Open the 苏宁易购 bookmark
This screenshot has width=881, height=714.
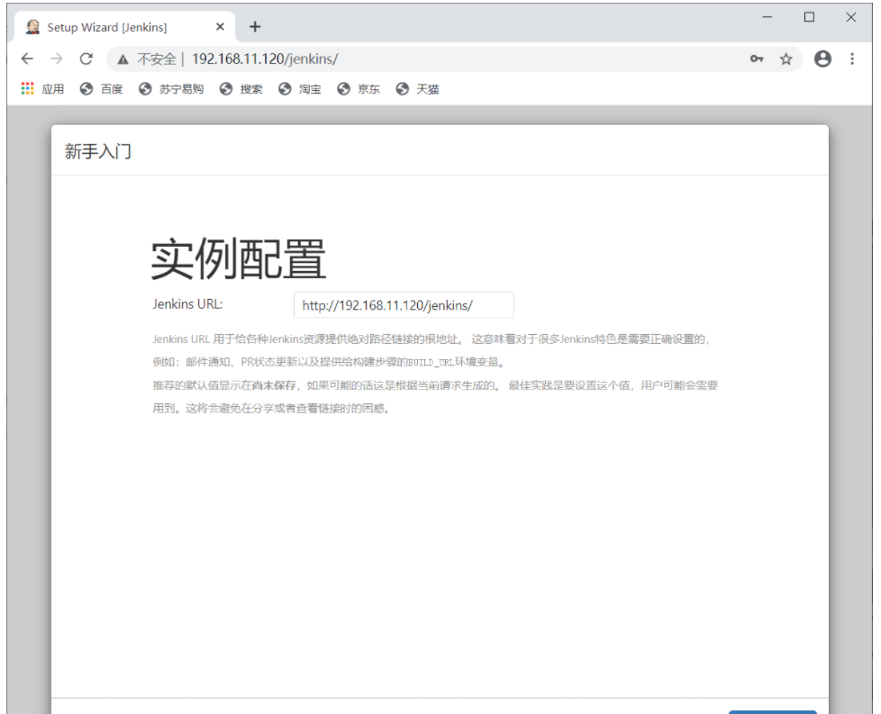click(171, 89)
